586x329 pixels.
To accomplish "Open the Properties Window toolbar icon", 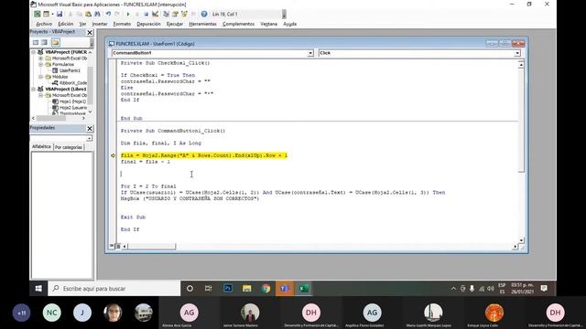I will click(x=175, y=15).
